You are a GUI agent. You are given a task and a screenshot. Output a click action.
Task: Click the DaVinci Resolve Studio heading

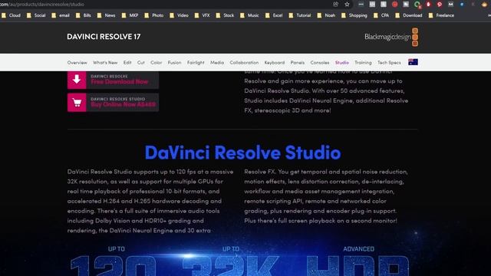(x=242, y=153)
